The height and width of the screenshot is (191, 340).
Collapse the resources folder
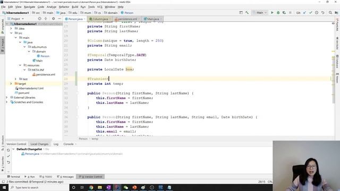coord(20,65)
